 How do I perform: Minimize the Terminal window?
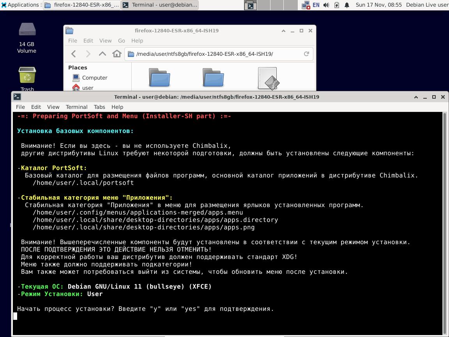point(425,97)
